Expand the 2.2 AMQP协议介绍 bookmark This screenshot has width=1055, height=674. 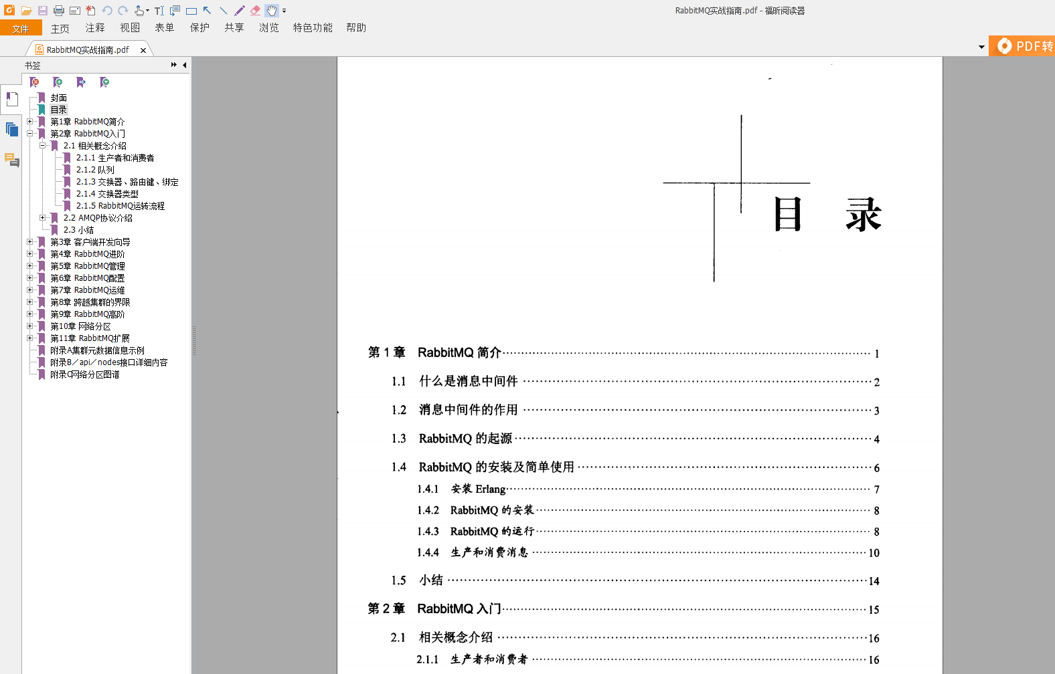pos(42,218)
